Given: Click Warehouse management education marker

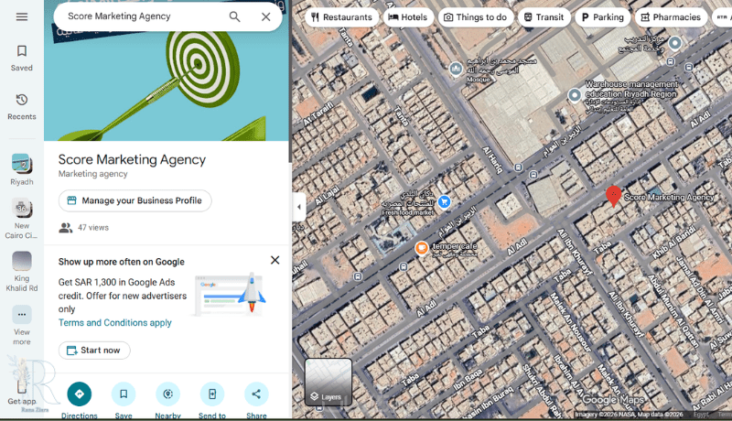Looking at the screenshot, I should coord(575,95).
